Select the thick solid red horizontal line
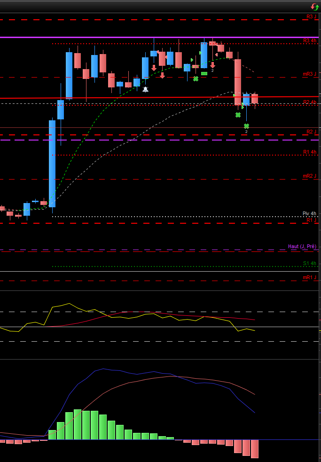 [x=159, y=97]
